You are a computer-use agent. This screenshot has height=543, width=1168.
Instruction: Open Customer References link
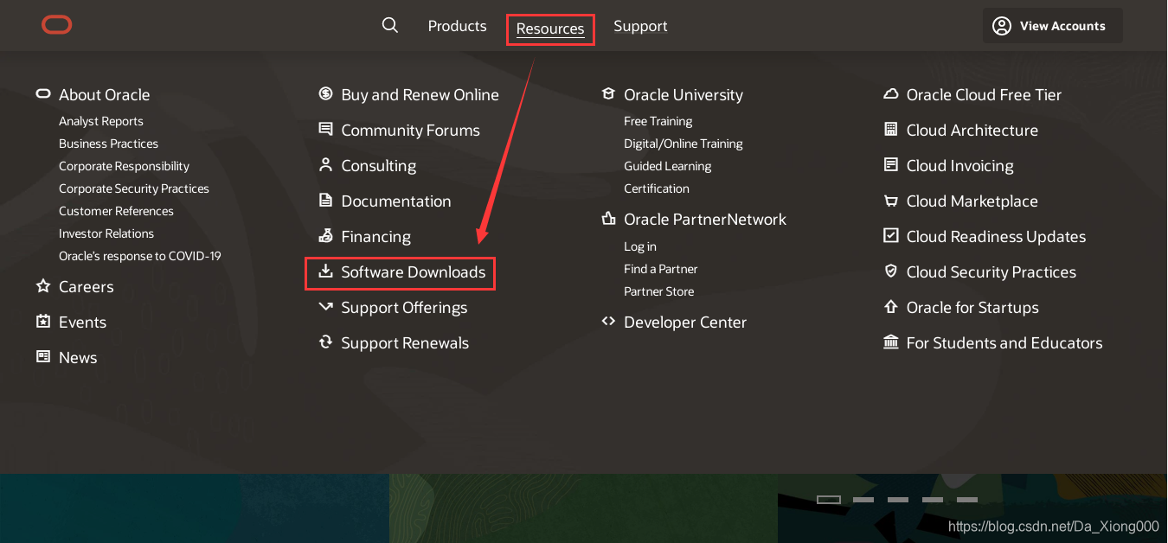tap(116, 211)
